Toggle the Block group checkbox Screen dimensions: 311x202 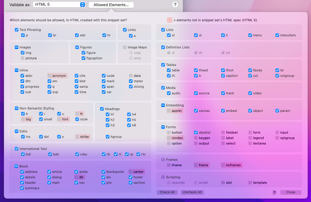pyautogui.click(x=16, y=166)
